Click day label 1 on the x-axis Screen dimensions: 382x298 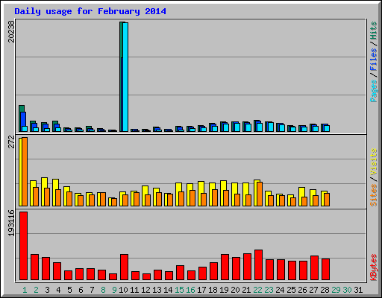click(25, 290)
